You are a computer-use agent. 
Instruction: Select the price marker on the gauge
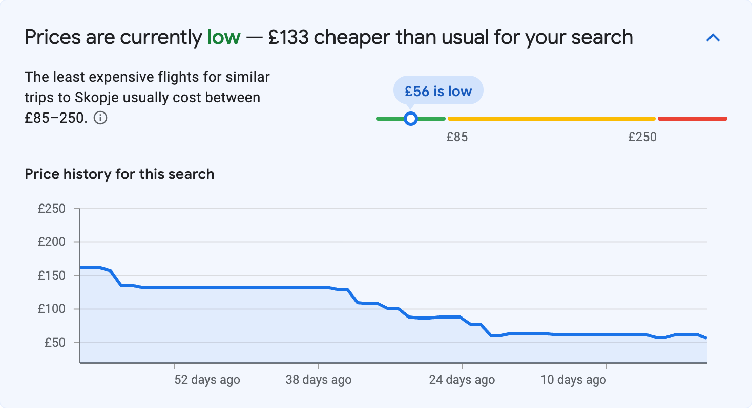click(x=410, y=118)
